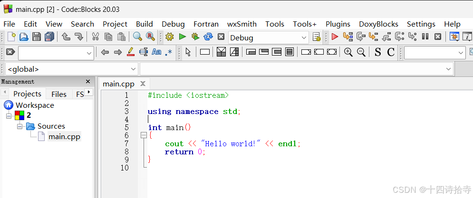Redo the last undone edit
The image size is (473, 198).
click(79, 37)
